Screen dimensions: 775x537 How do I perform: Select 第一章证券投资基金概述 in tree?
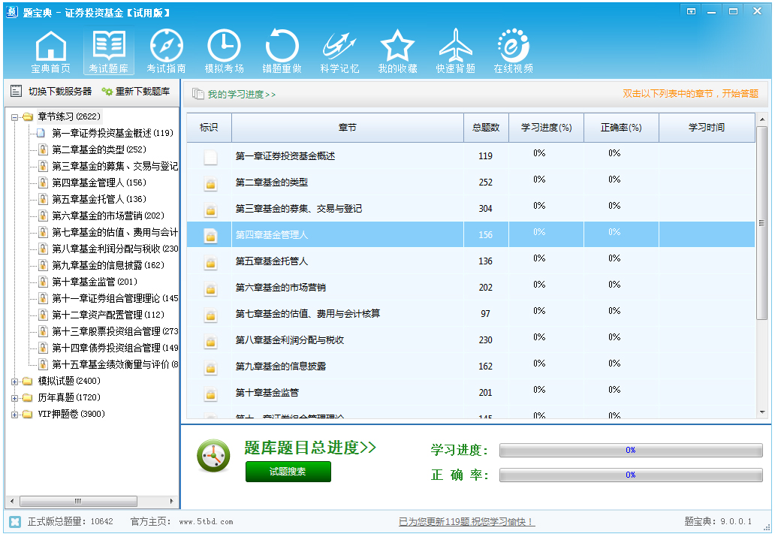tap(113, 133)
